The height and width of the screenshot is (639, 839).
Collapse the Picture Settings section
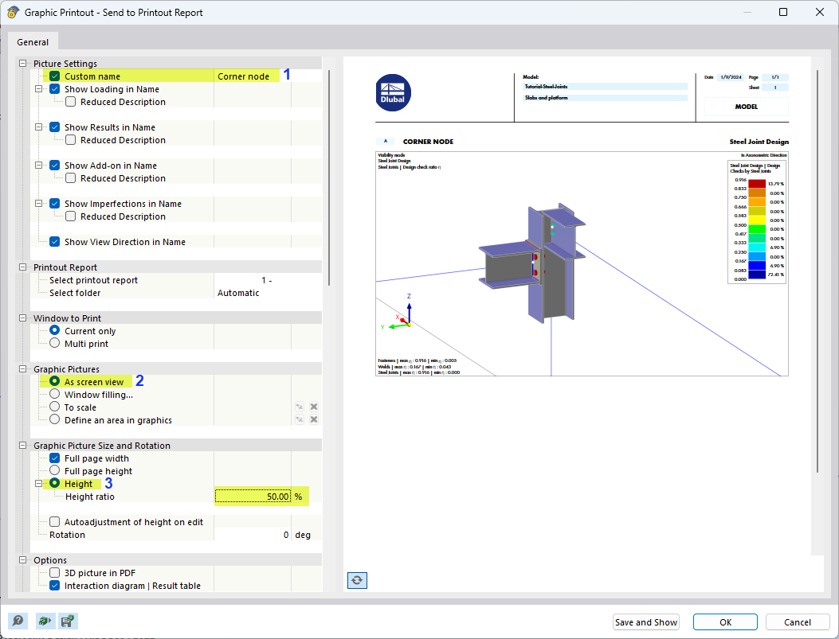point(23,64)
